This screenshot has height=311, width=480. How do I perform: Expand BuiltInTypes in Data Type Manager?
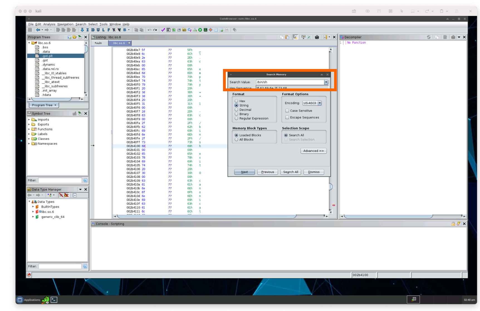33,207
